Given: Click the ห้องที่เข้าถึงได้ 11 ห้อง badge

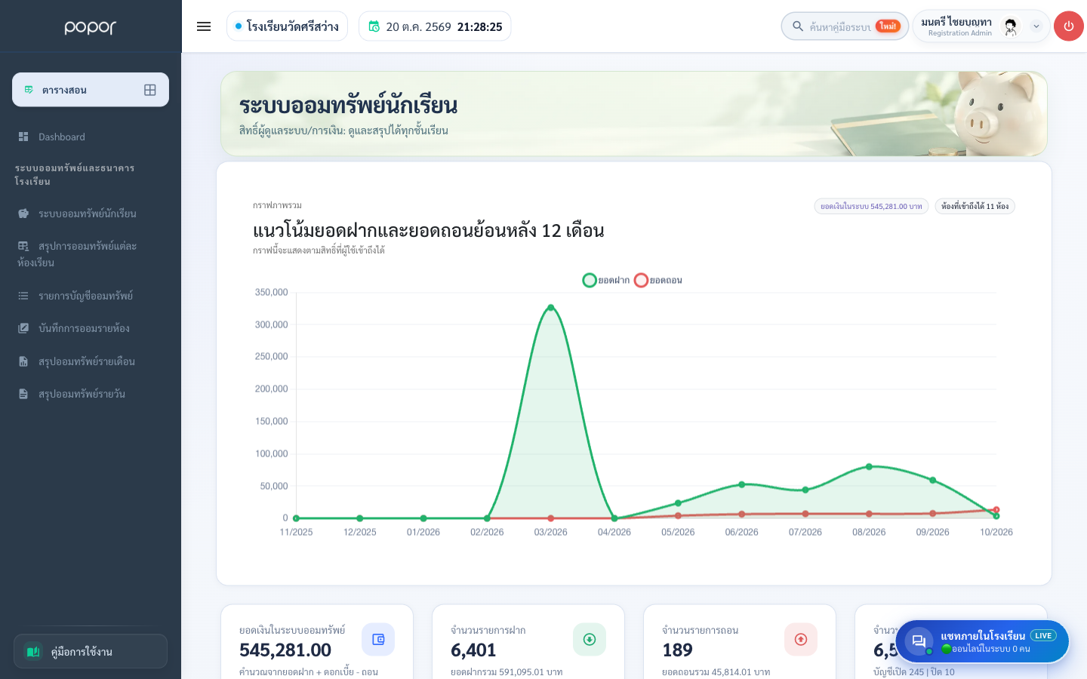Looking at the screenshot, I should (975, 206).
